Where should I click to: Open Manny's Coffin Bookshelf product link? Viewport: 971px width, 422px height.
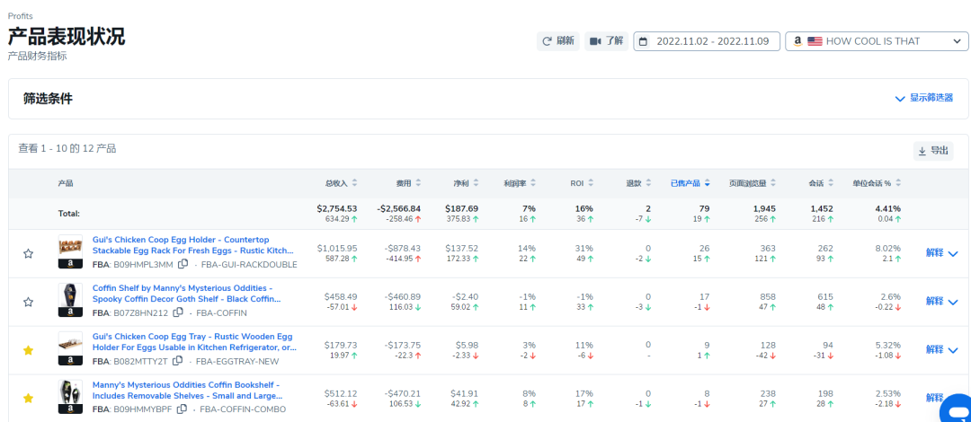pyautogui.click(x=186, y=390)
